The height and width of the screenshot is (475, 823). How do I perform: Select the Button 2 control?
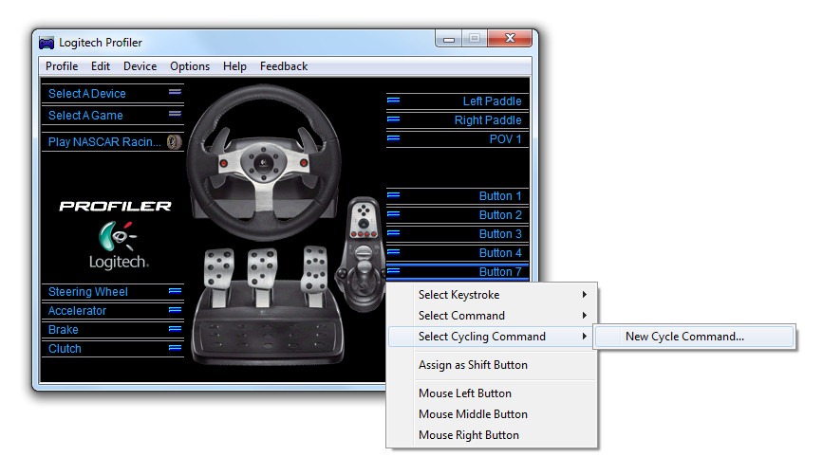click(499, 215)
